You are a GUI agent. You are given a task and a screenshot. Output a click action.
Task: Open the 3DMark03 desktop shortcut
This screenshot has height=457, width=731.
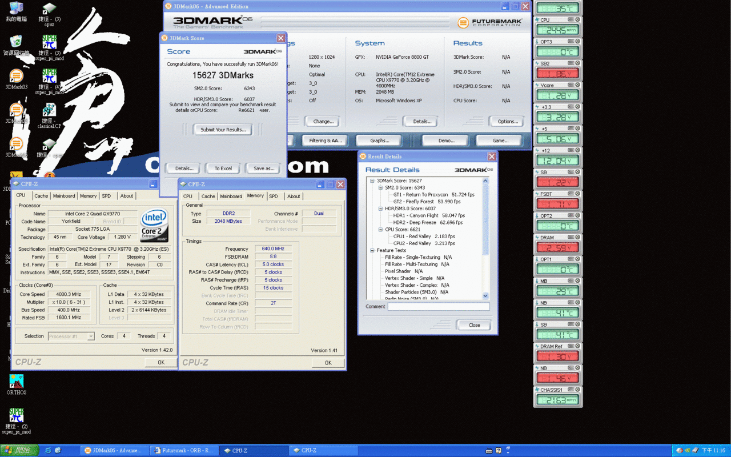(x=16, y=79)
